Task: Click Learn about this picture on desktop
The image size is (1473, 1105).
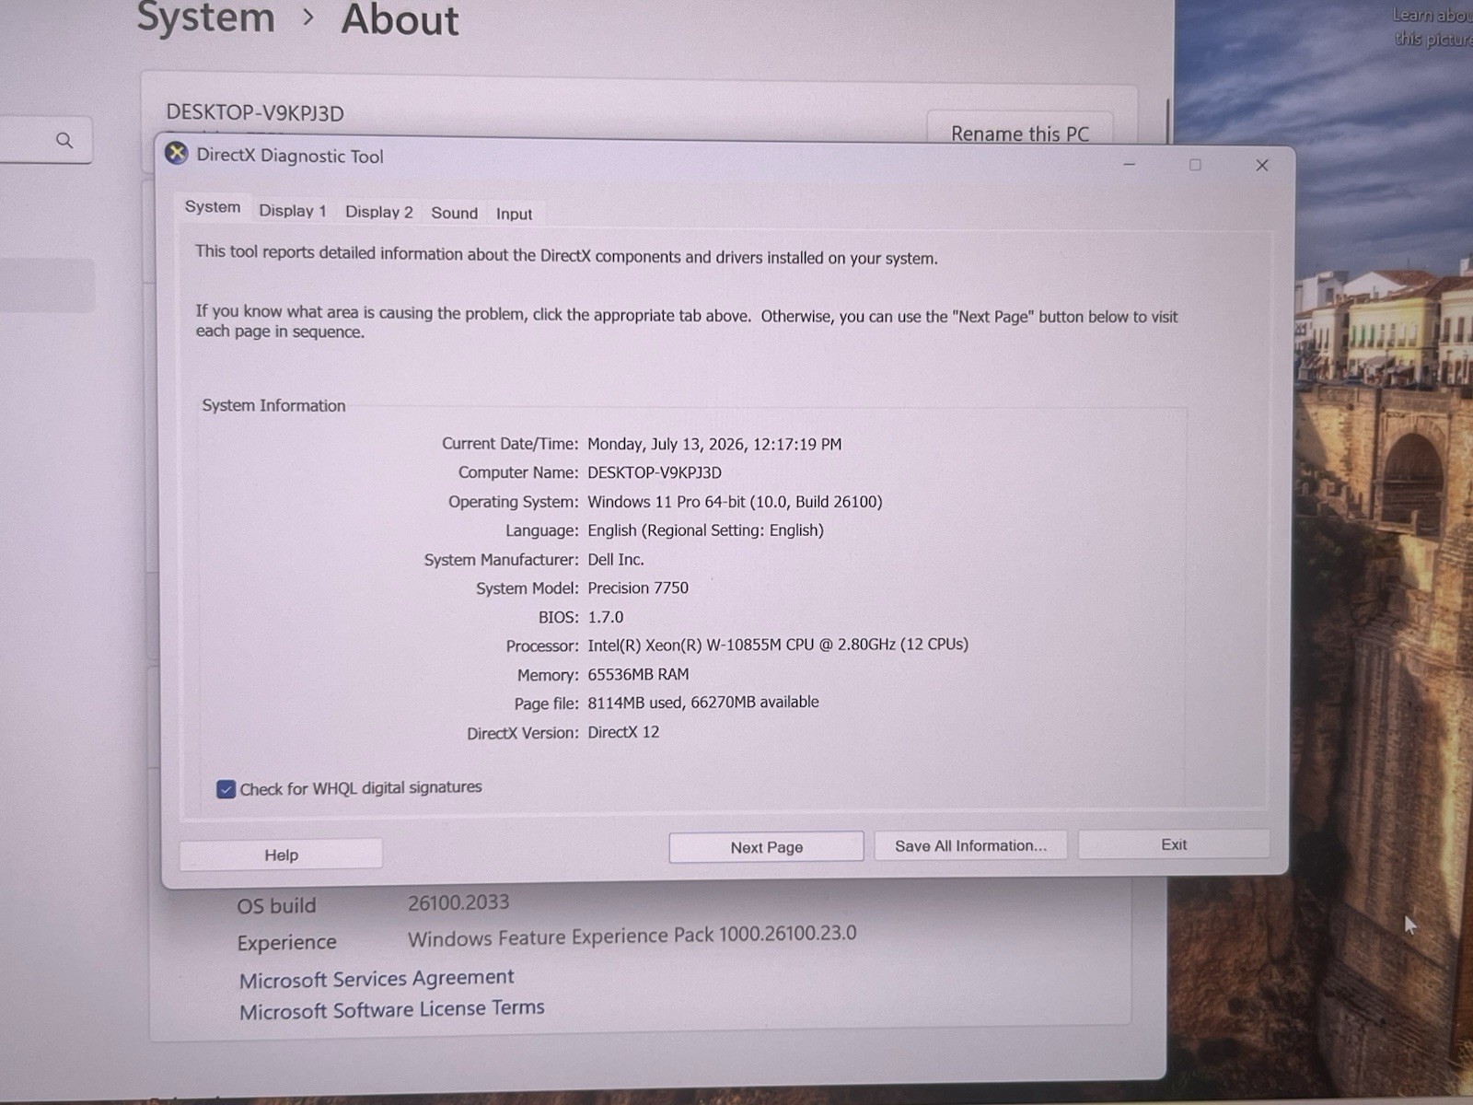Action: [1432, 27]
